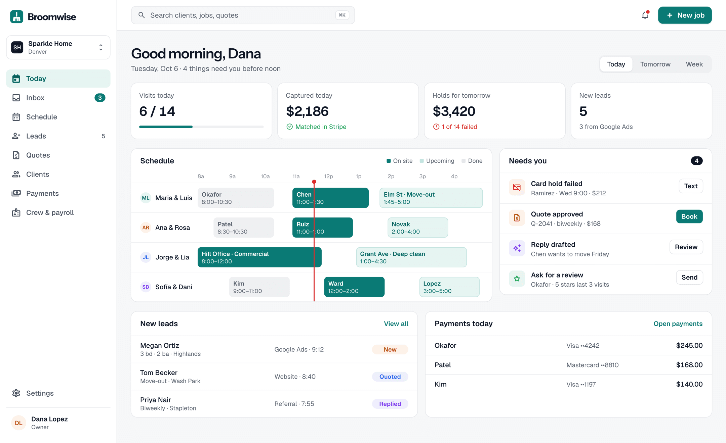This screenshot has width=726, height=443.
Task: Open the Grant Ave Deep clean block
Action: coord(411,257)
